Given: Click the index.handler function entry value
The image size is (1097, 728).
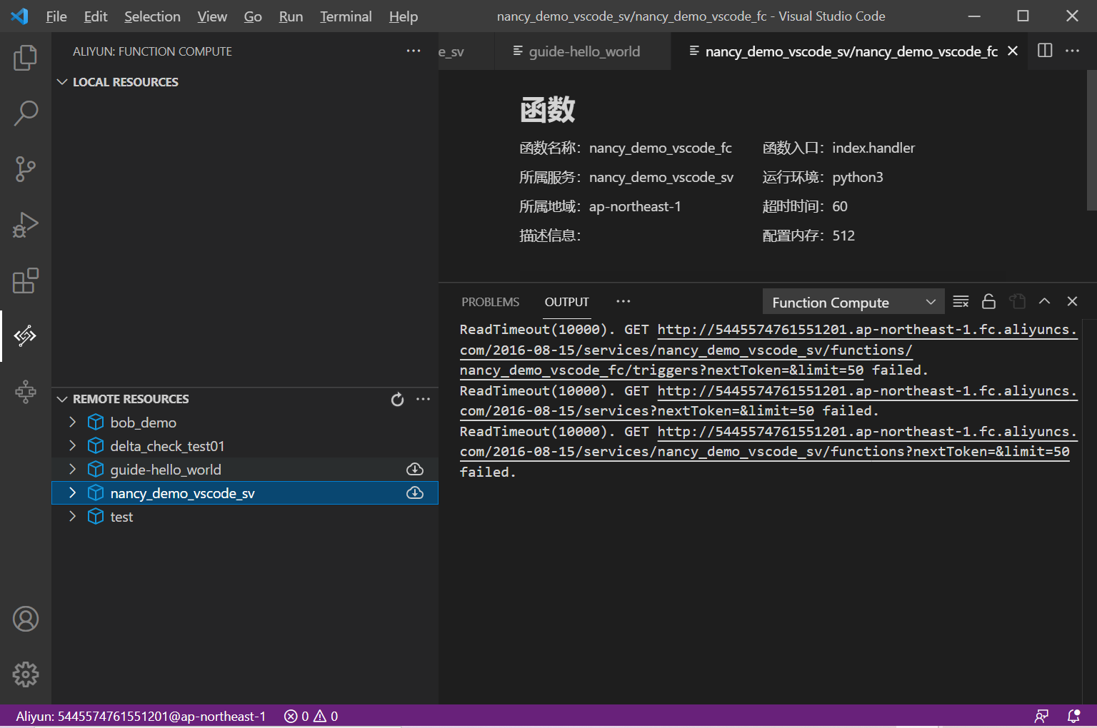Looking at the screenshot, I should point(873,148).
